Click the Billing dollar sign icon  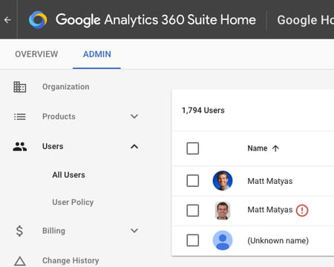19,231
